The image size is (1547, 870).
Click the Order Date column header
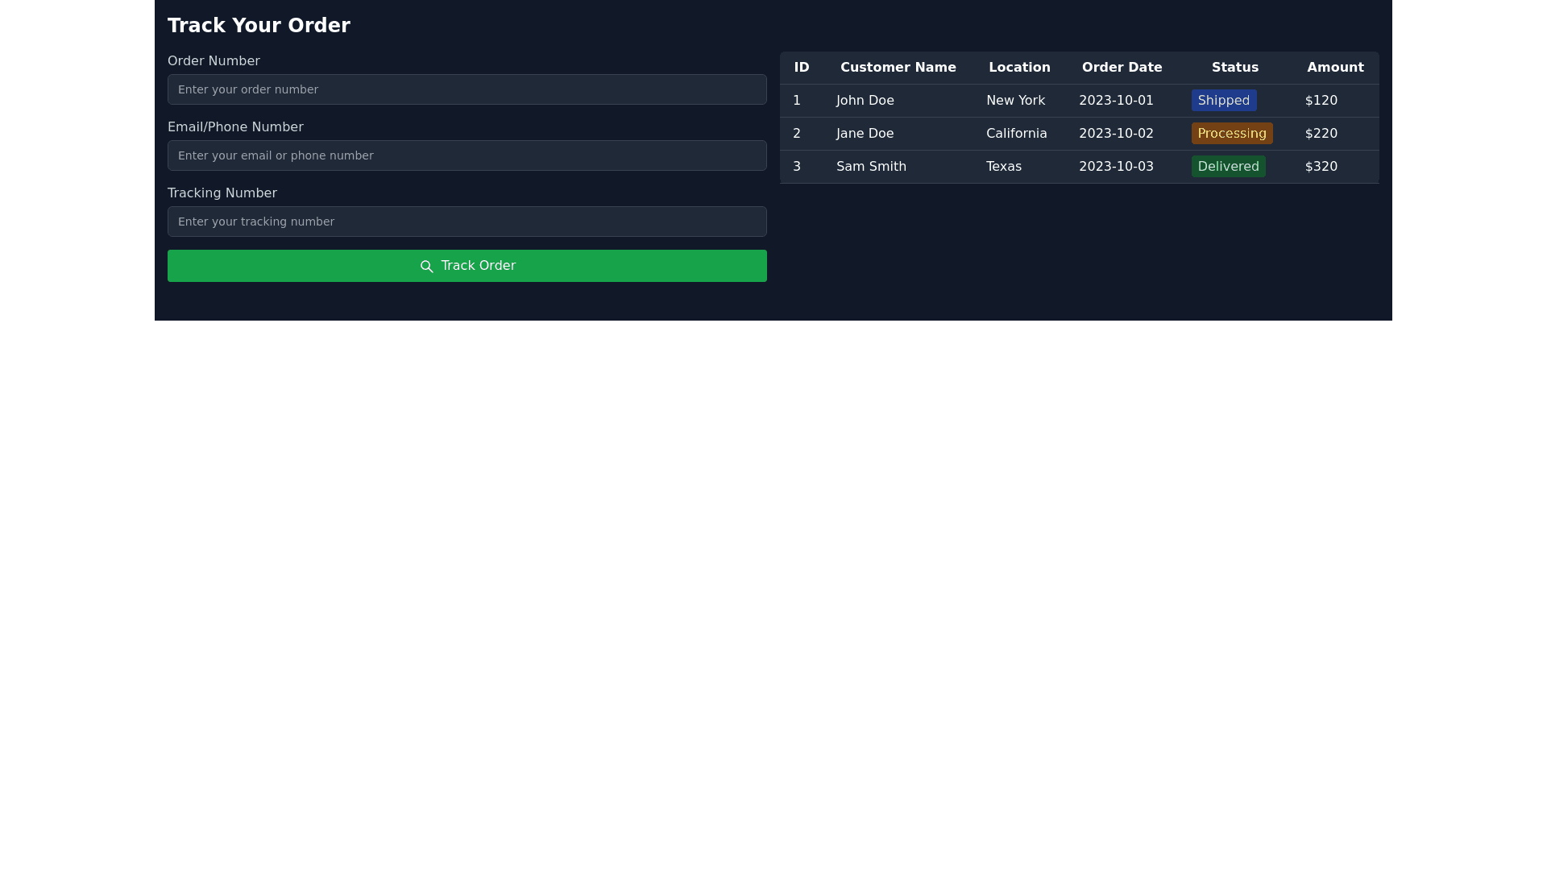tap(1122, 68)
